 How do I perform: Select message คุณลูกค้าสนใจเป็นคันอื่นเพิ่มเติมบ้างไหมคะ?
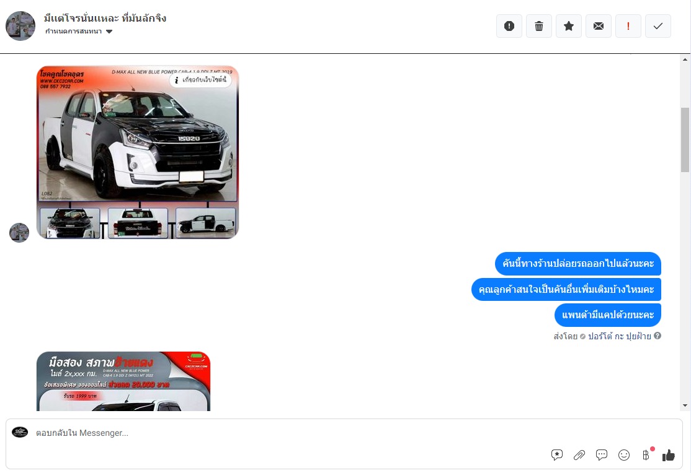pyautogui.click(x=566, y=290)
